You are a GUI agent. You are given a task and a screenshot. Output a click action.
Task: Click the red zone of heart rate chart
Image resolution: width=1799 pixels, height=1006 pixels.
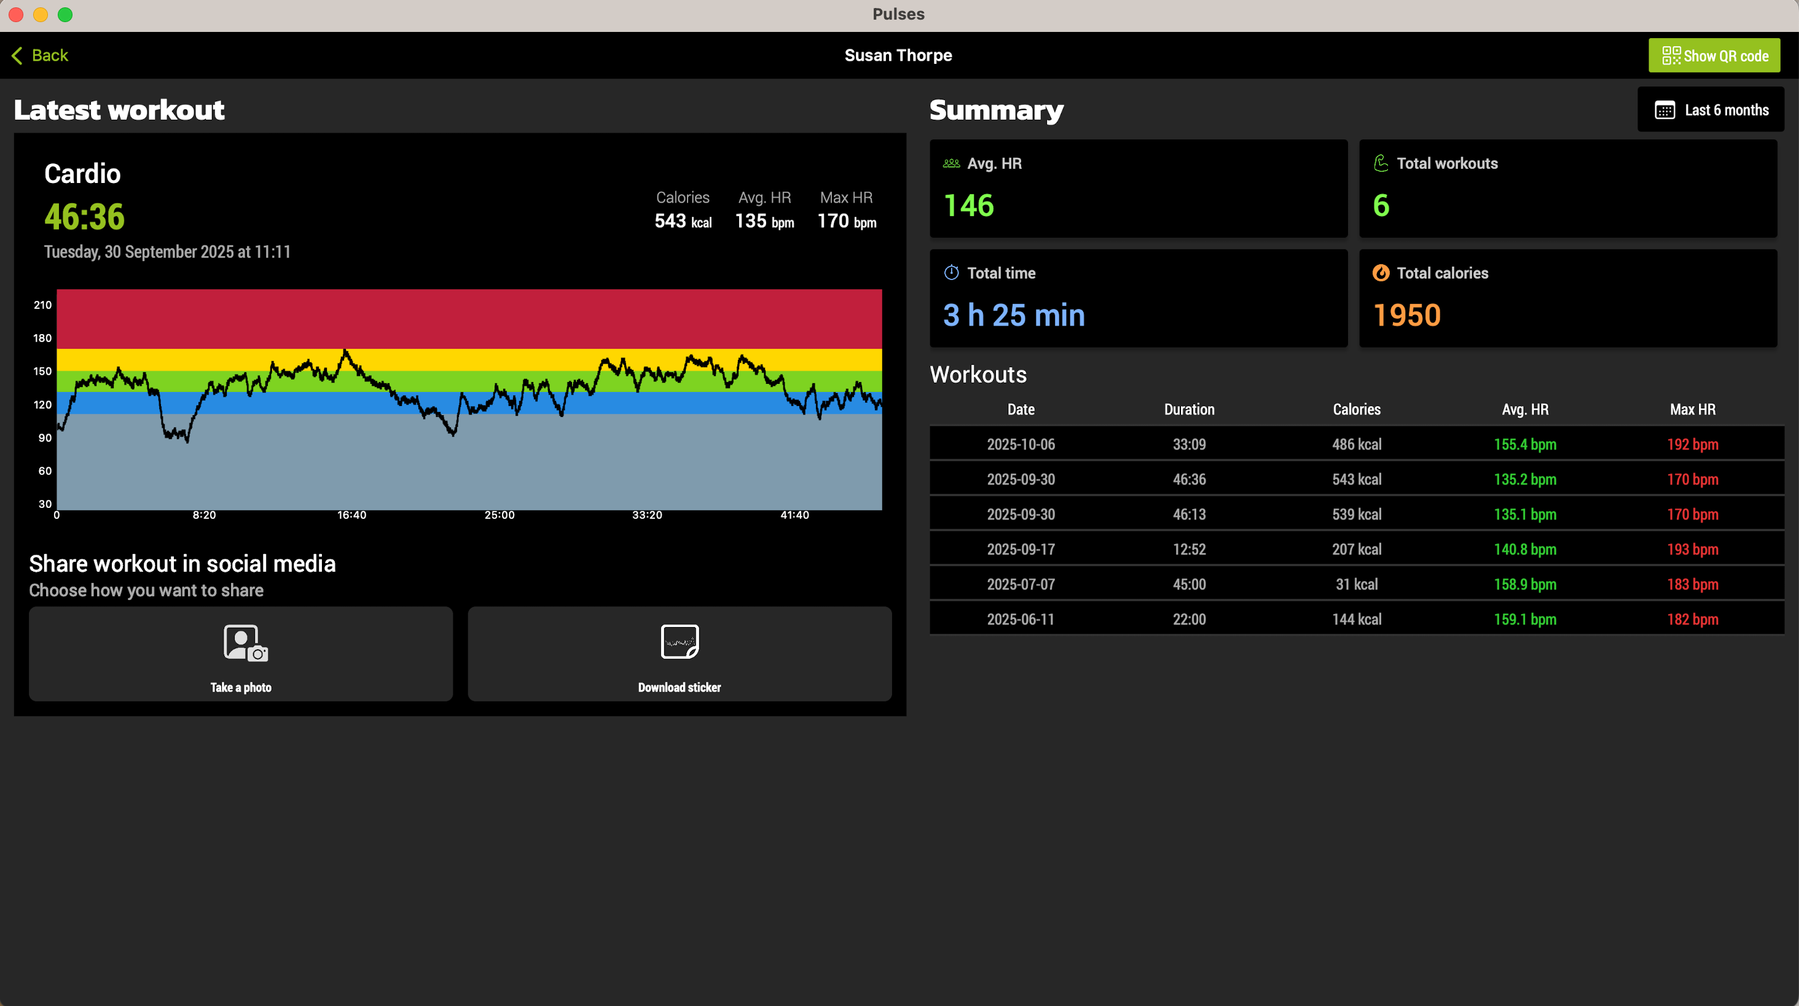pos(469,318)
